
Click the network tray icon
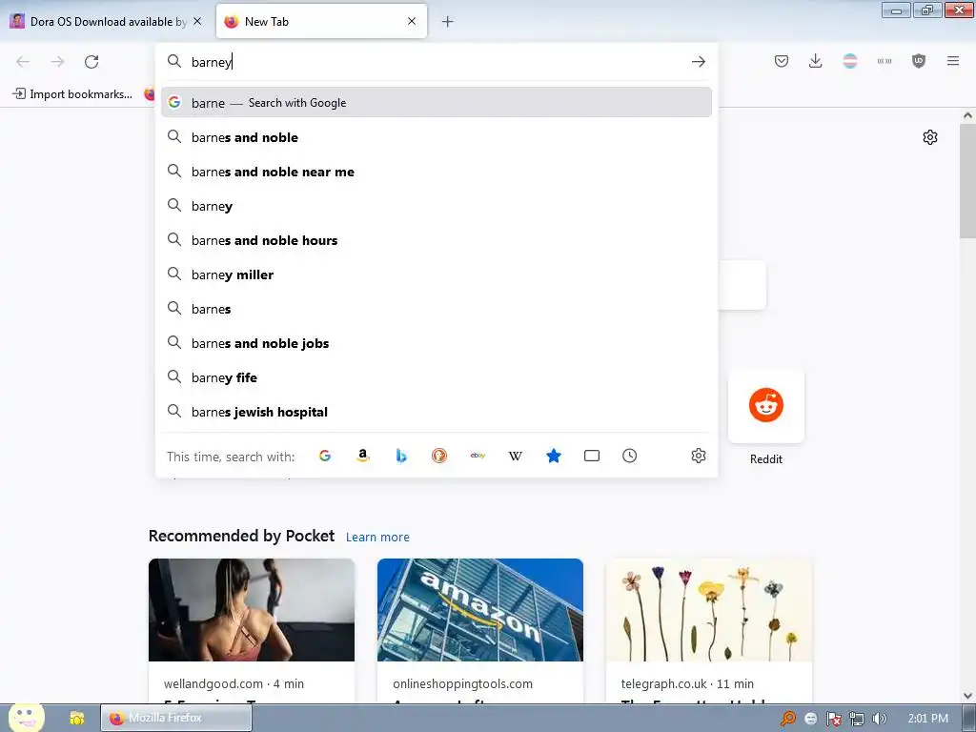pyautogui.click(x=857, y=719)
